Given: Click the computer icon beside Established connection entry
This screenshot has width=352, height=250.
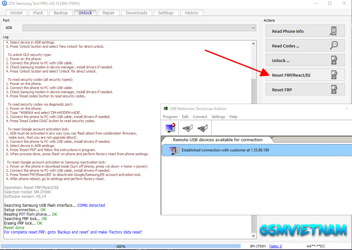Looking at the screenshot, I should click(174, 150).
